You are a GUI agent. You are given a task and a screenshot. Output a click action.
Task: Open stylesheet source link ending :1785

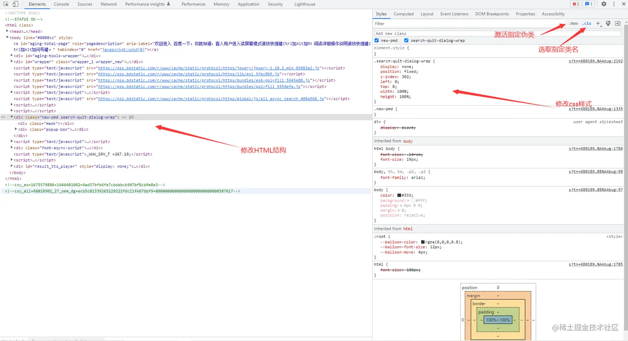[x=596, y=264]
